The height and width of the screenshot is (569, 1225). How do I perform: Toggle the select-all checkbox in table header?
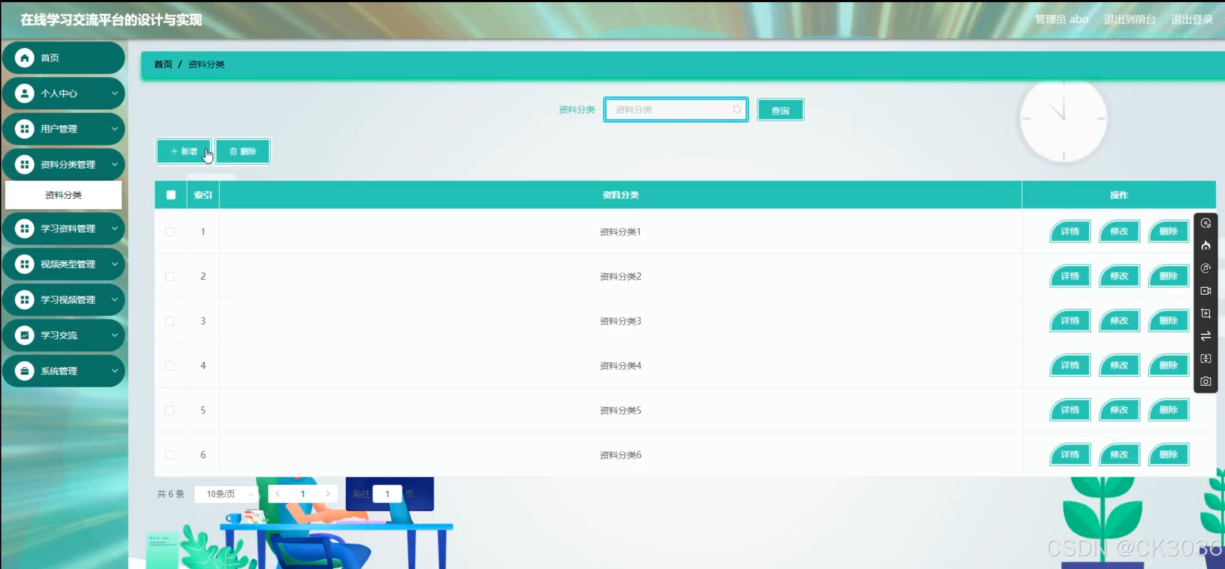point(171,195)
